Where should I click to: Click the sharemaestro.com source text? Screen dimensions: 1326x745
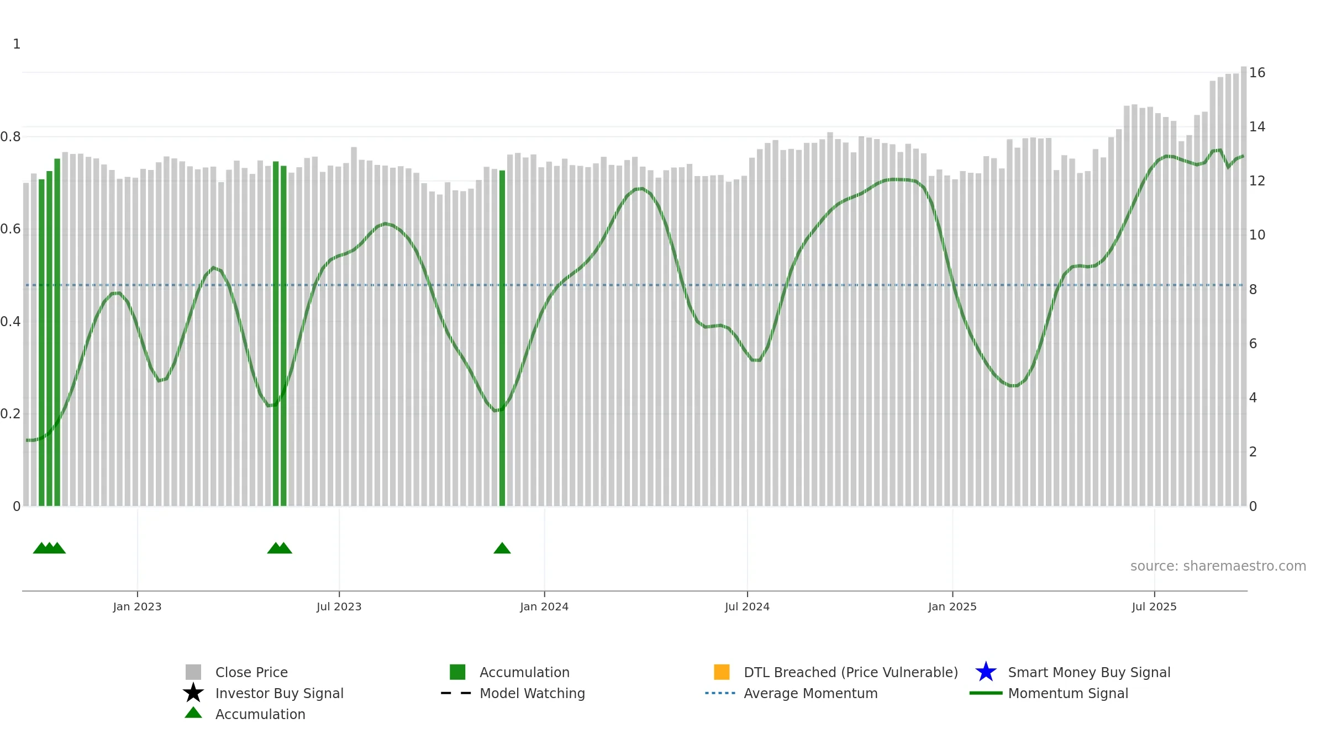tap(1218, 566)
